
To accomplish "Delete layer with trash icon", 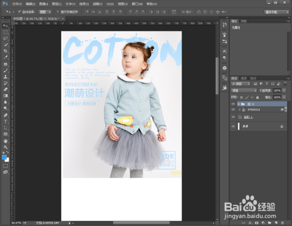I will pos(283,222).
